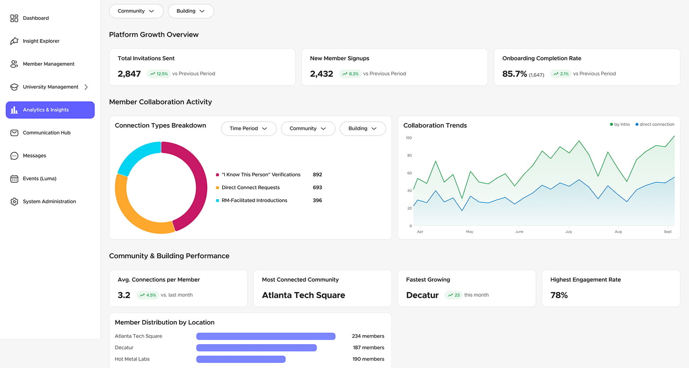
Task: Click the Events (Luma) calendar icon
Action: coord(14,179)
